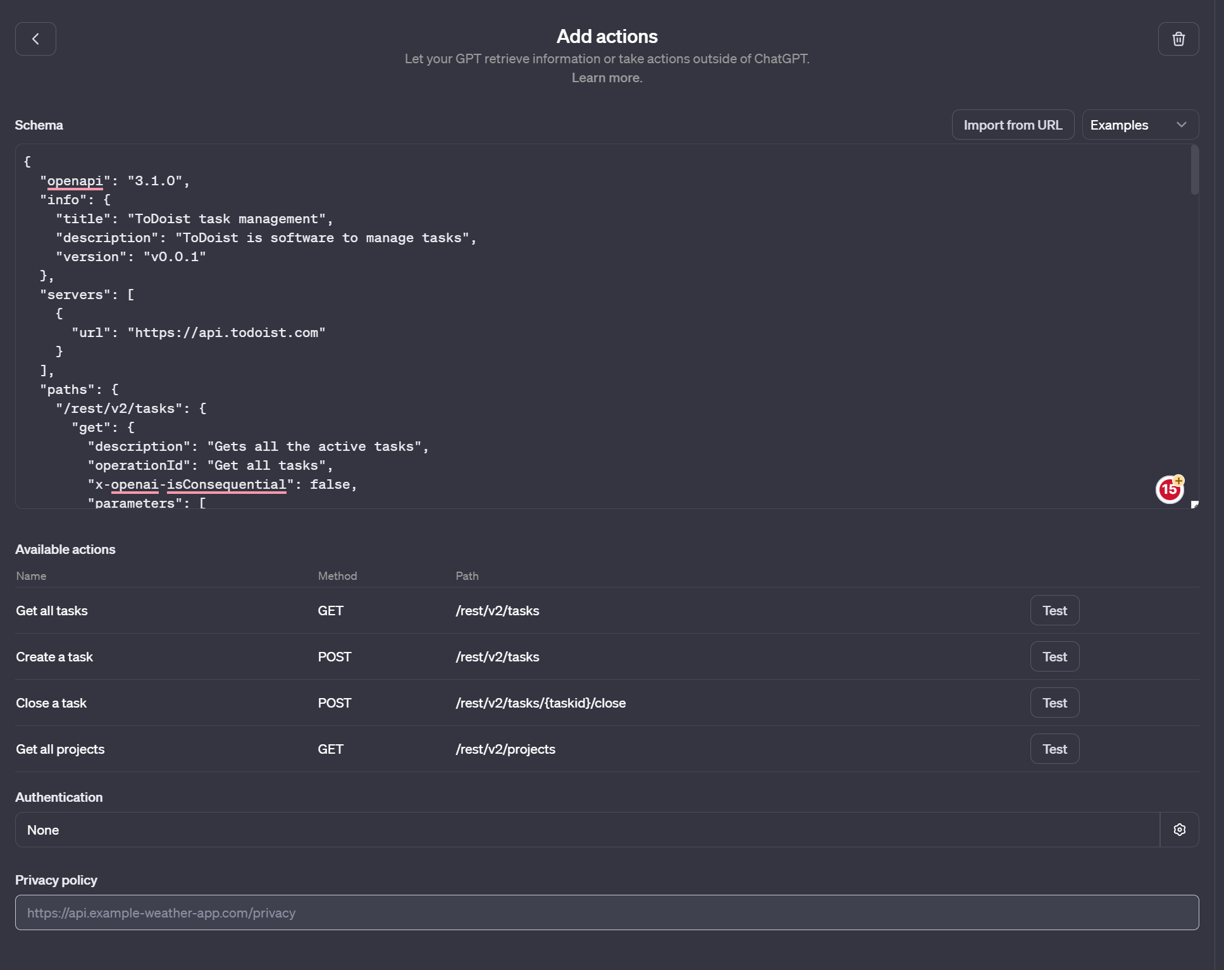Click the 15+ timer extension icon
The height and width of the screenshot is (970, 1224).
click(1170, 488)
